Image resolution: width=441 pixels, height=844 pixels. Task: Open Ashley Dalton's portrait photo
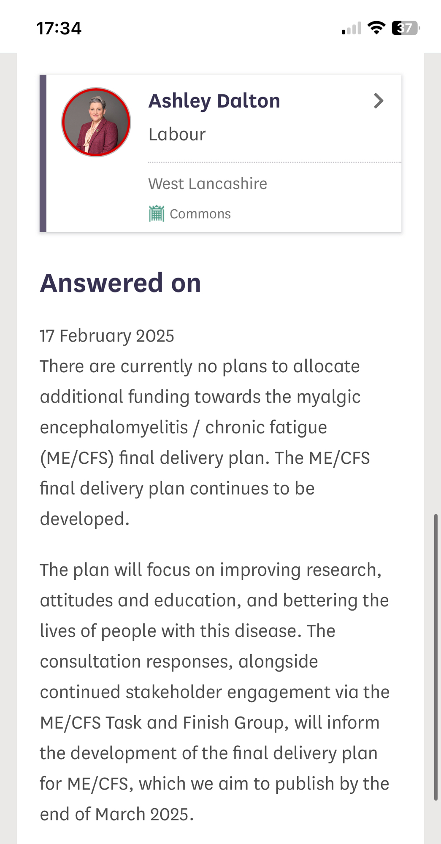pos(96,122)
